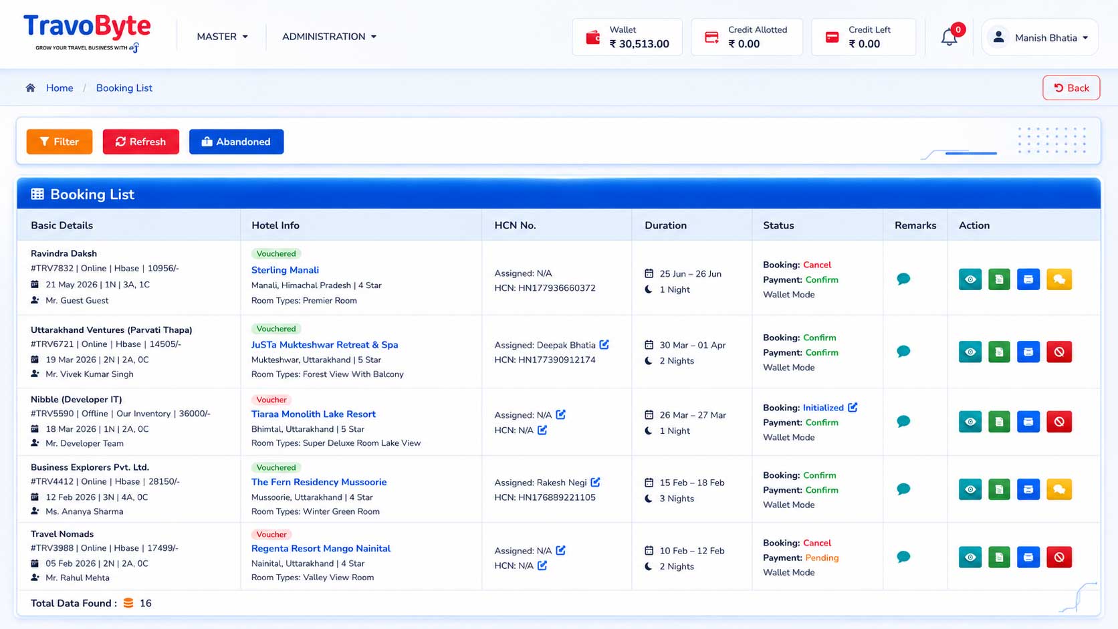The height and width of the screenshot is (629, 1118).
Task: Cancel booking TRV5590 with red icon
Action: click(1059, 422)
